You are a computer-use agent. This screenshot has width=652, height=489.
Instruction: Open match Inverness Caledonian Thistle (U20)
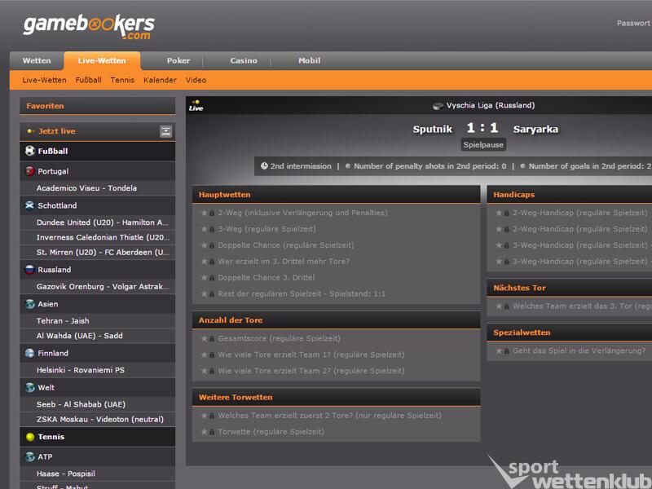tap(97, 237)
